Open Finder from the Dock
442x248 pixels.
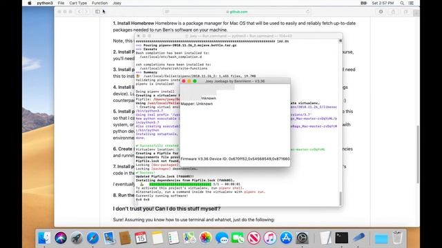pos(44,238)
